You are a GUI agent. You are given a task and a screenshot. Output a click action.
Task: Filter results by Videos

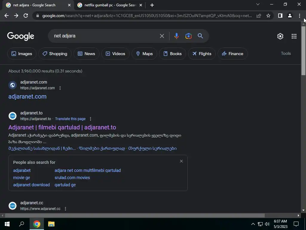(x=115, y=54)
